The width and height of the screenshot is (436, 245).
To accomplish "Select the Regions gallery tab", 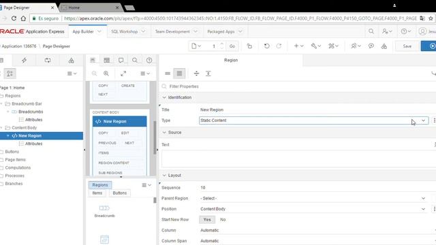I will click(100, 185).
